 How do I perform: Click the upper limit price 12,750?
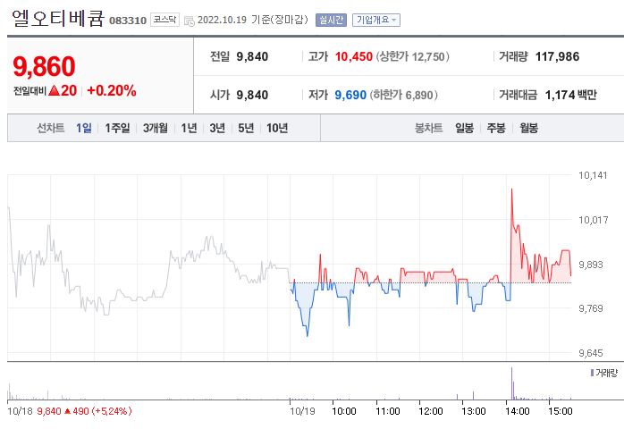[x=428, y=57]
